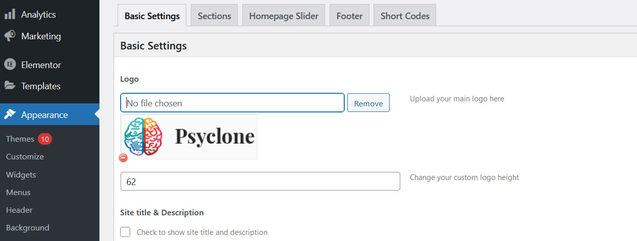Viewport: 637px width, 241px height.
Task: Click the Remove logo button
Action: [x=368, y=103]
